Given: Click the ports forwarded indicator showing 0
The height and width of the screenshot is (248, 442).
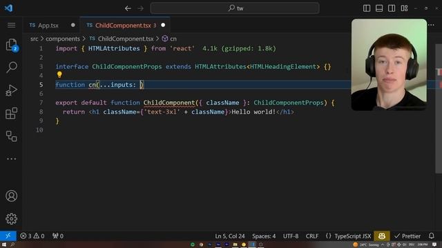Looking at the screenshot, I should tap(58, 236).
